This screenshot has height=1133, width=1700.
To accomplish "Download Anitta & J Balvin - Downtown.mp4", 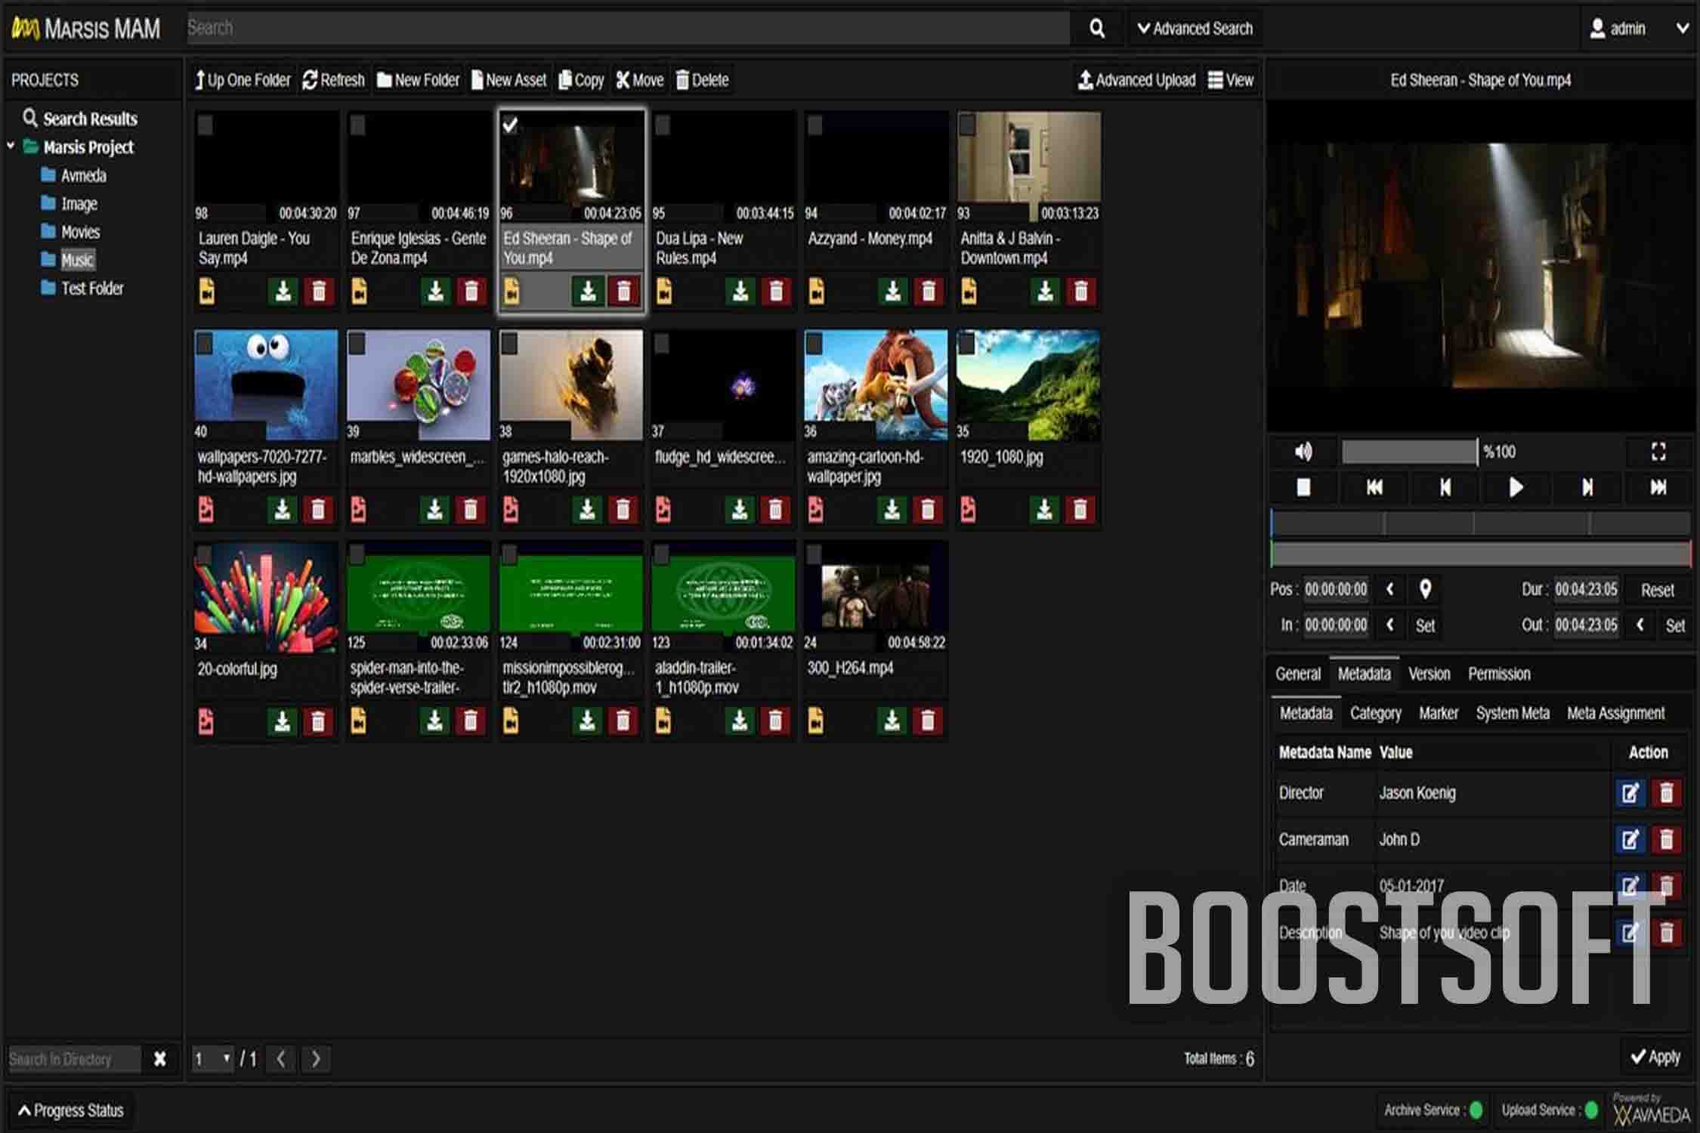I will [1045, 292].
